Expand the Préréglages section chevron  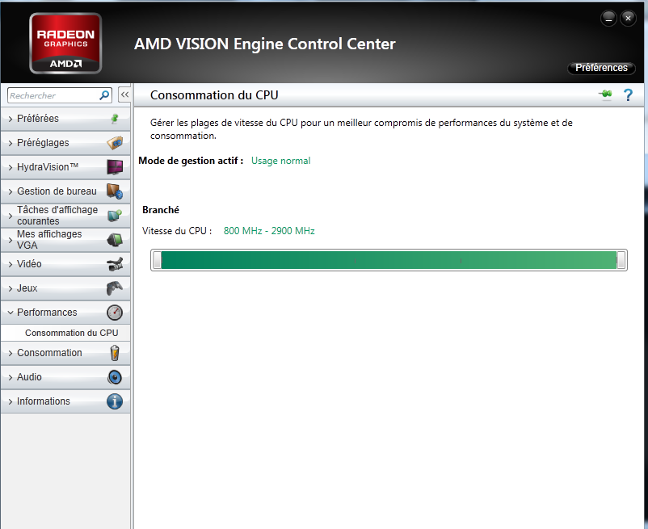(x=11, y=143)
